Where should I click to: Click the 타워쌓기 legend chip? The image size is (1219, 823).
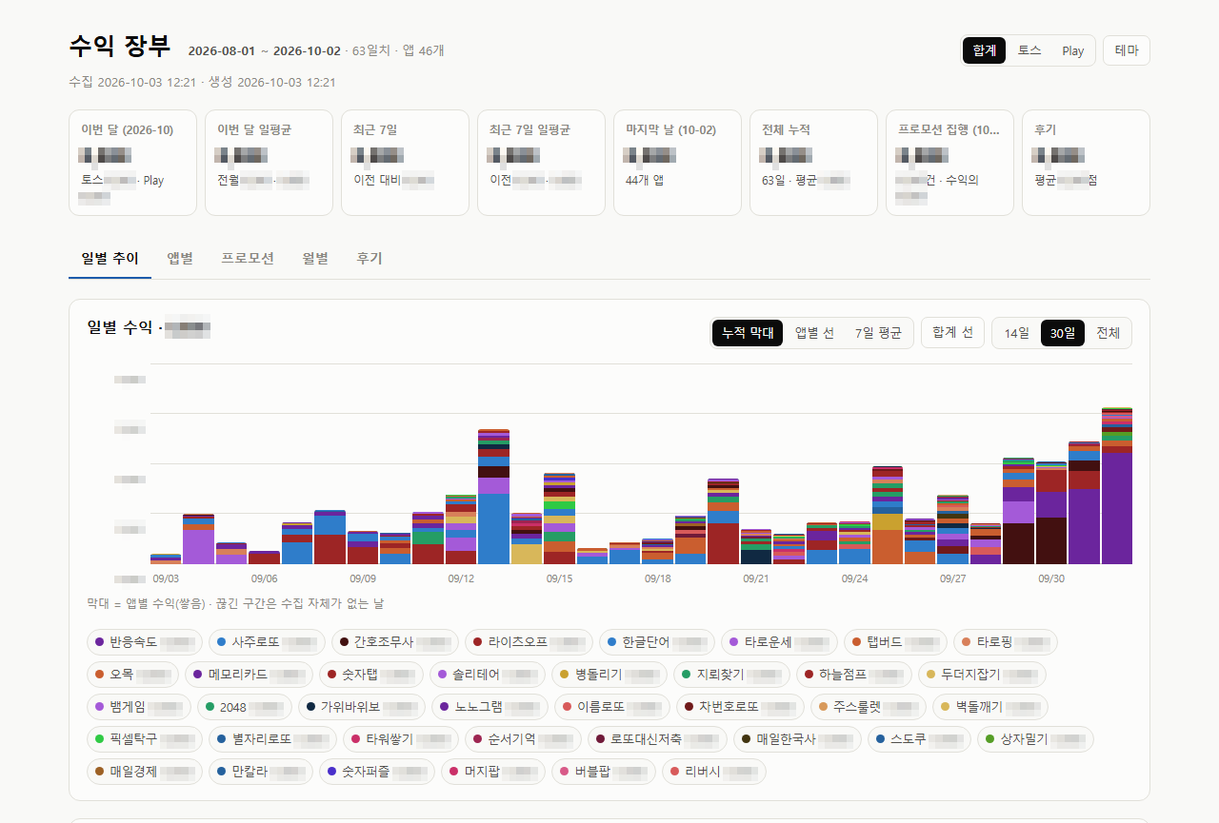click(x=401, y=739)
